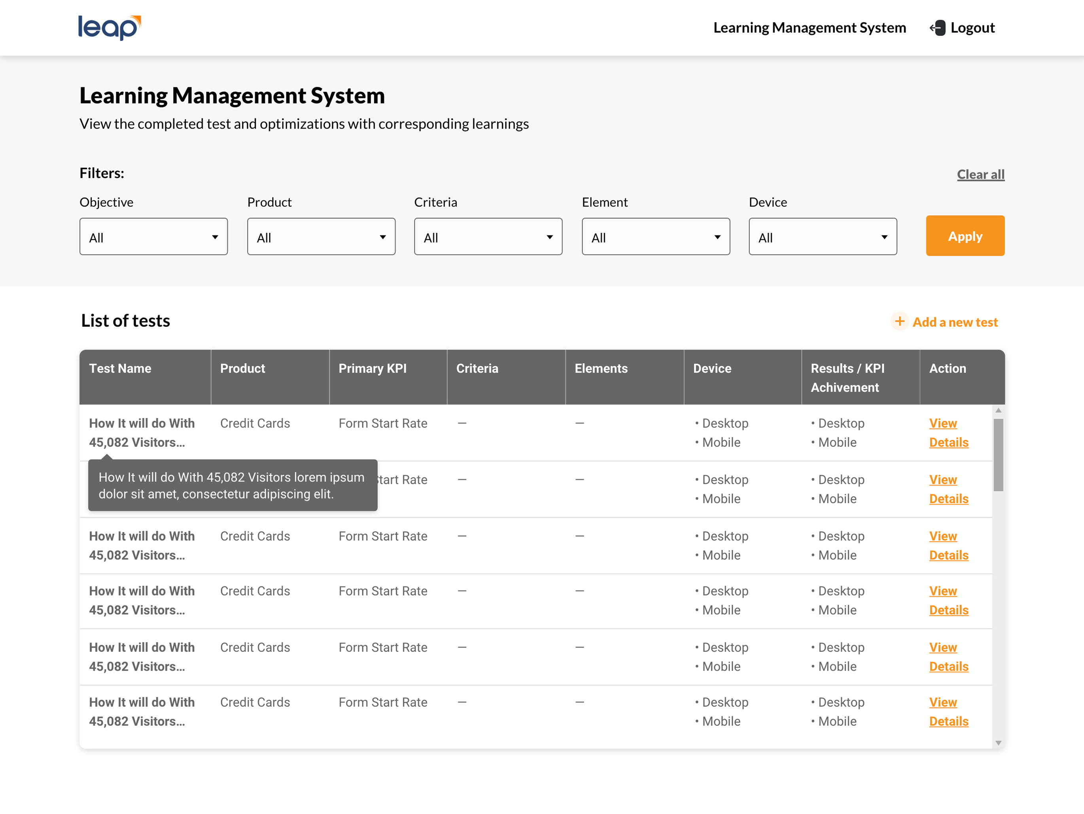Screen dimensions: 1084x814
Task: Click the logout door icon
Action: pos(937,28)
